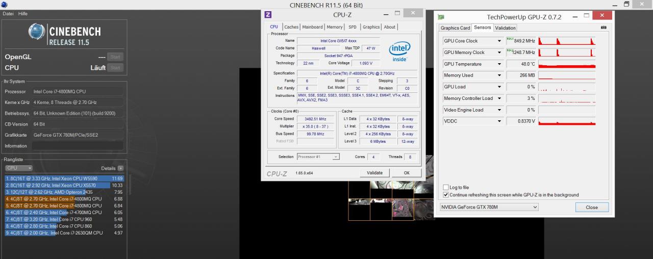Click the CPU Start button in Cinebench

pyautogui.click(x=115, y=67)
